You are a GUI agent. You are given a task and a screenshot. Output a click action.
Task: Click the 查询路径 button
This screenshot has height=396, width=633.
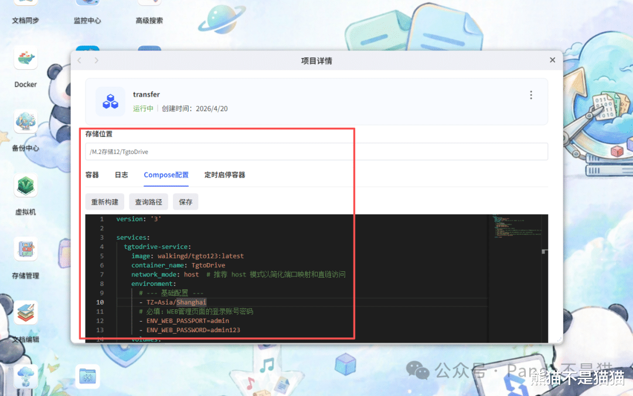pyautogui.click(x=148, y=202)
